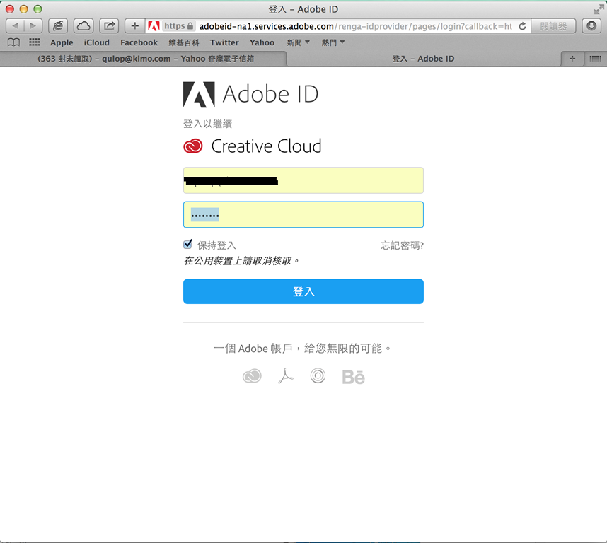Reload the page with refresh icon
This screenshot has height=543, width=607.
pyautogui.click(x=522, y=26)
